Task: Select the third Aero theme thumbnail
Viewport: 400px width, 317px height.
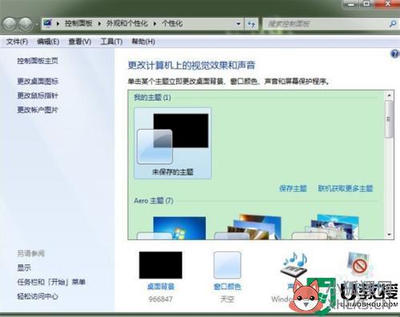Action: coord(326,227)
